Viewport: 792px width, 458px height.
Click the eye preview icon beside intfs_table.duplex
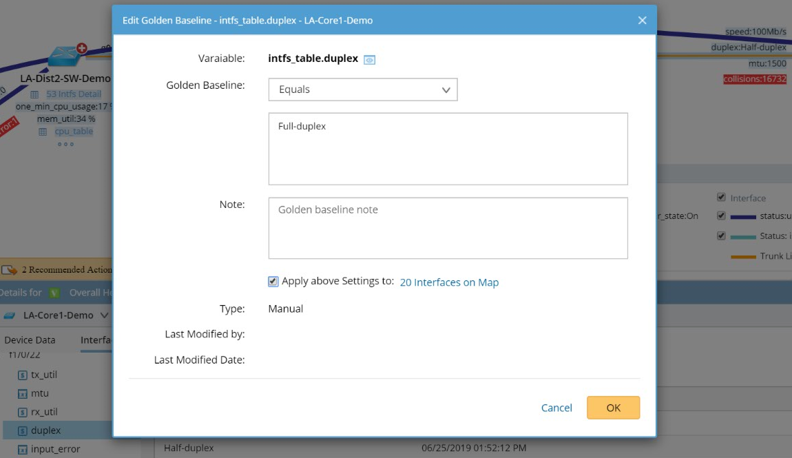tap(370, 60)
